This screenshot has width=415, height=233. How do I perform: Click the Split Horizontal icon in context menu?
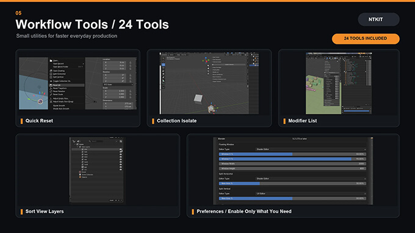(51, 74)
